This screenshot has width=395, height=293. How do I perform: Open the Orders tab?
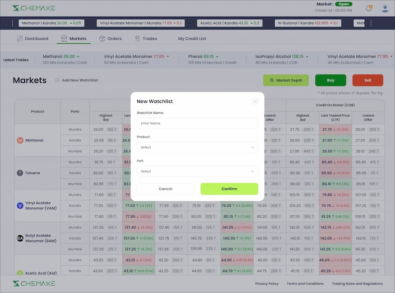point(110,39)
